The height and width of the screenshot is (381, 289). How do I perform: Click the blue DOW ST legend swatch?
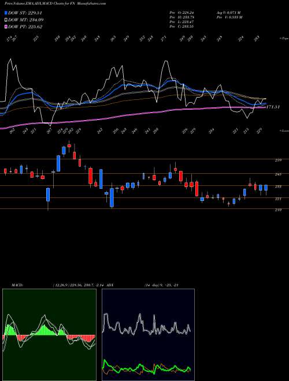(x=6, y=13)
